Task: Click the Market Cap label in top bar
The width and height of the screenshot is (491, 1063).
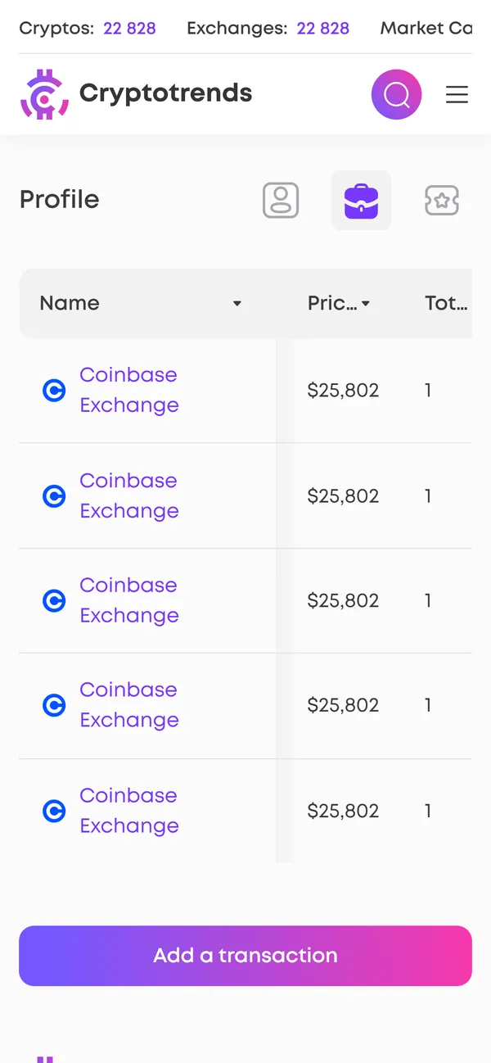Action: pos(426,28)
